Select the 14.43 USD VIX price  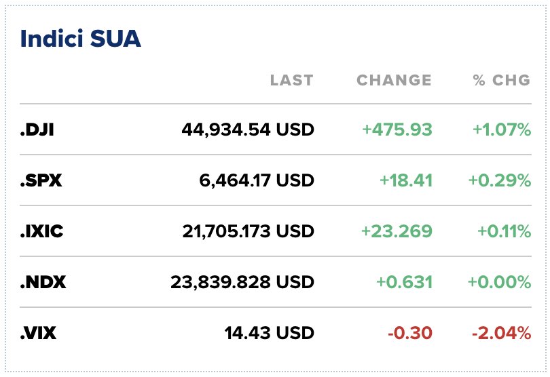269,332
